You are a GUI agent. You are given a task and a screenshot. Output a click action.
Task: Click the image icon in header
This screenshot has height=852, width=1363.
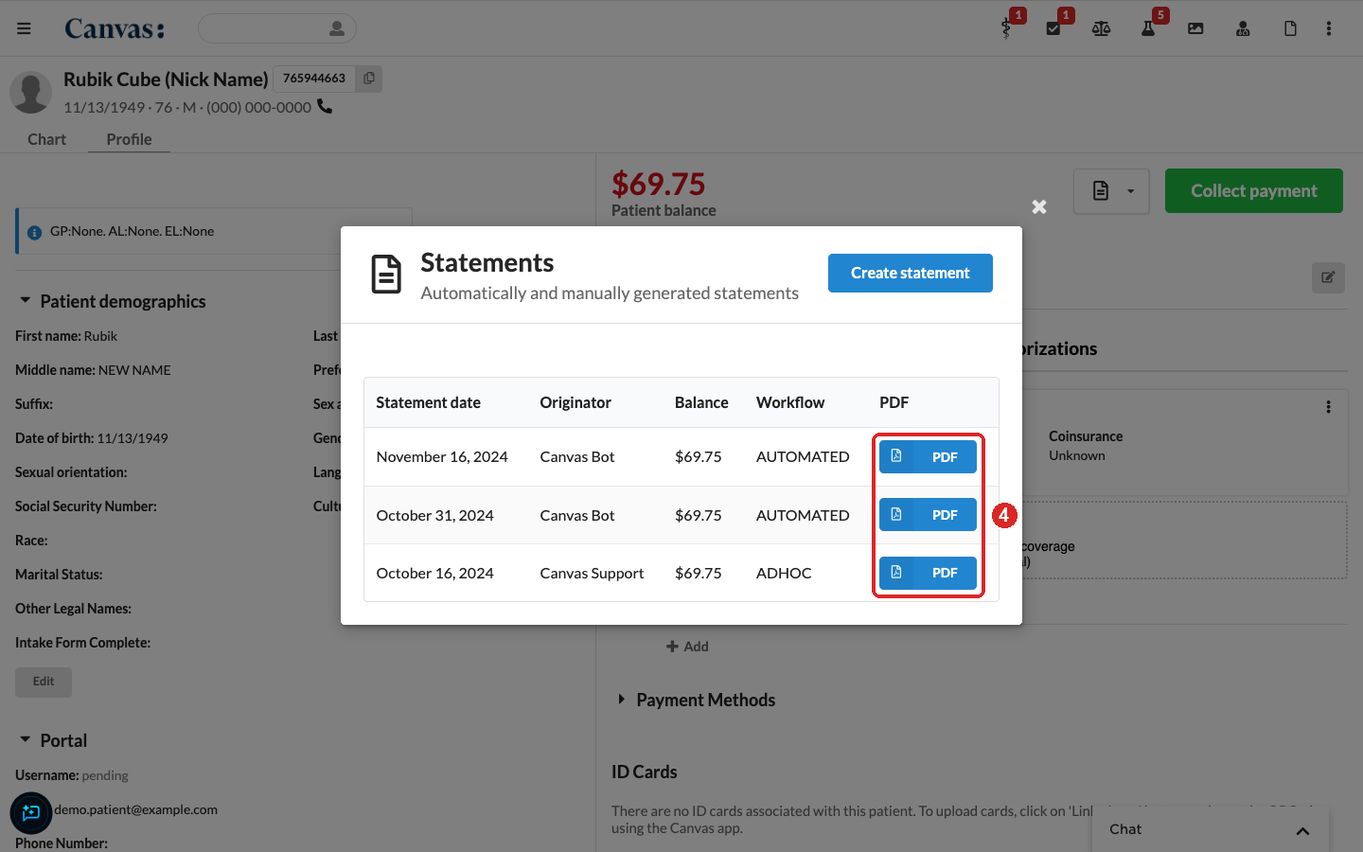click(x=1195, y=28)
